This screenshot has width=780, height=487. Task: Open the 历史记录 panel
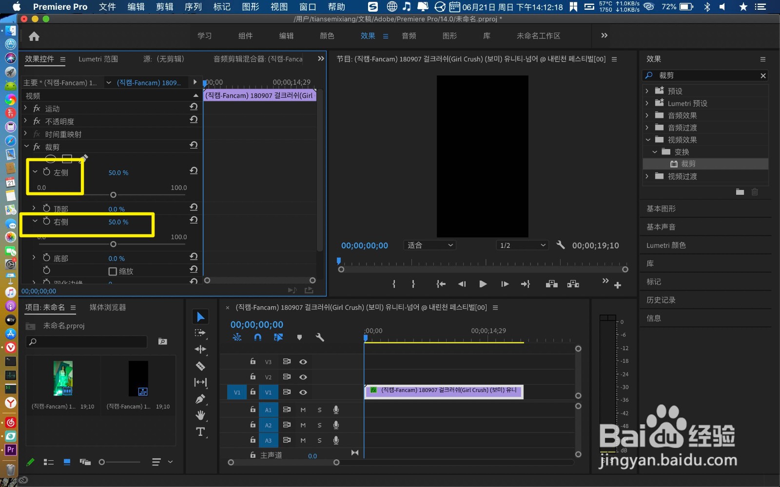click(x=661, y=300)
